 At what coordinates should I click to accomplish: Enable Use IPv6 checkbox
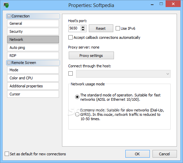click(x=118, y=28)
